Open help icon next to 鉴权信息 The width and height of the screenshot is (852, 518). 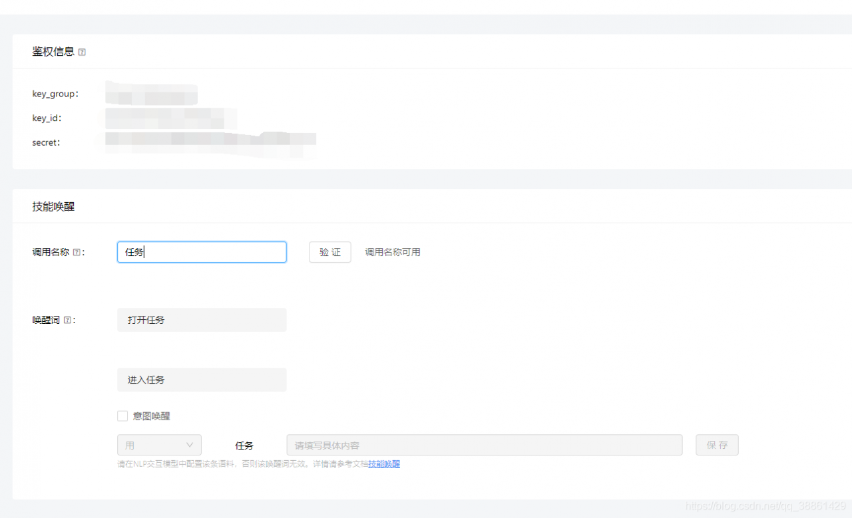click(82, 52)
